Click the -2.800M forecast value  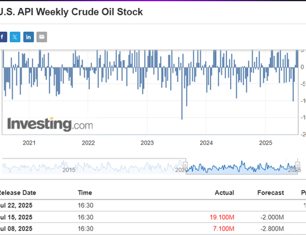(x=272, y=229)
